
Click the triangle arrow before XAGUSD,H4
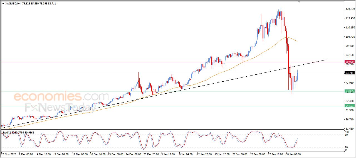point(3,4)
